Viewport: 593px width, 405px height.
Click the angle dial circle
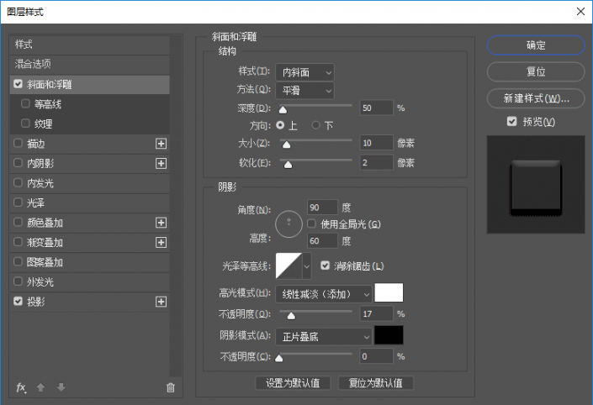289,224
